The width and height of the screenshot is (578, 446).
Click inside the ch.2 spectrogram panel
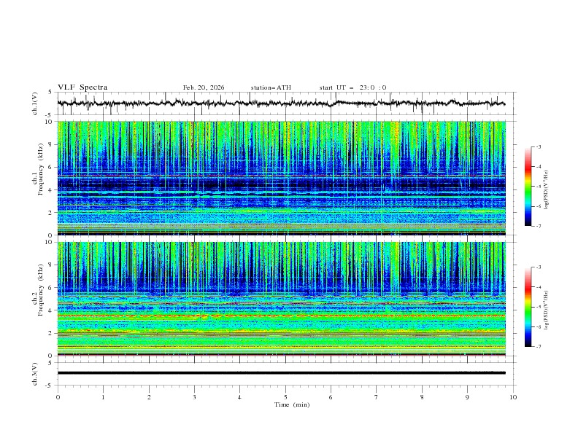[281, 299]
